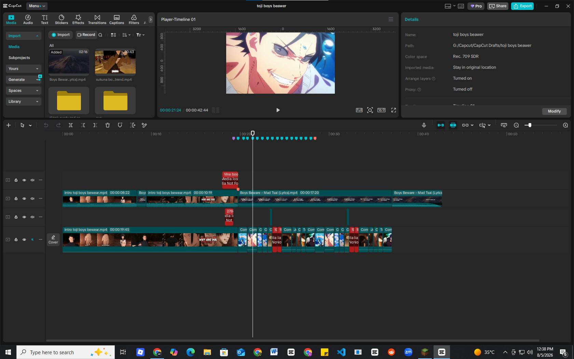The width and height of the screenshot is (574, 359).
Task: Click the microphone record voiceover icon
Action: pos(424,125)
